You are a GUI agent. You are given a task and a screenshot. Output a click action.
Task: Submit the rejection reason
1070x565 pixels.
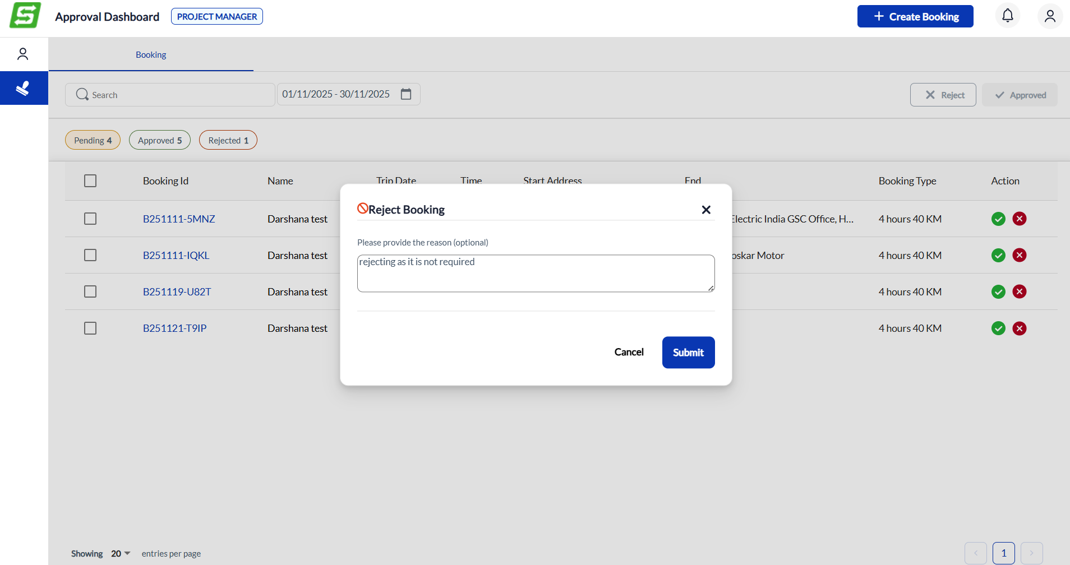(688, 353)
